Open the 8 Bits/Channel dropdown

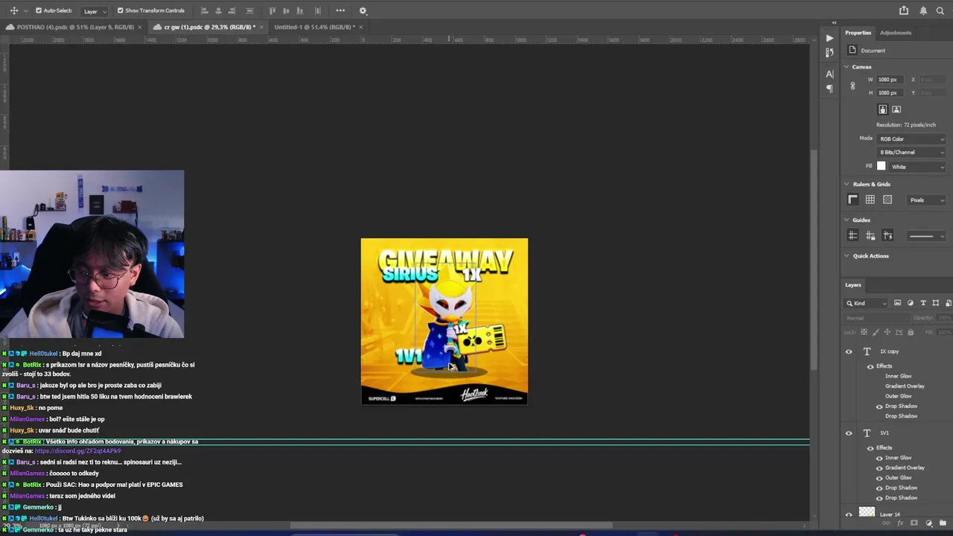(911, 153)
